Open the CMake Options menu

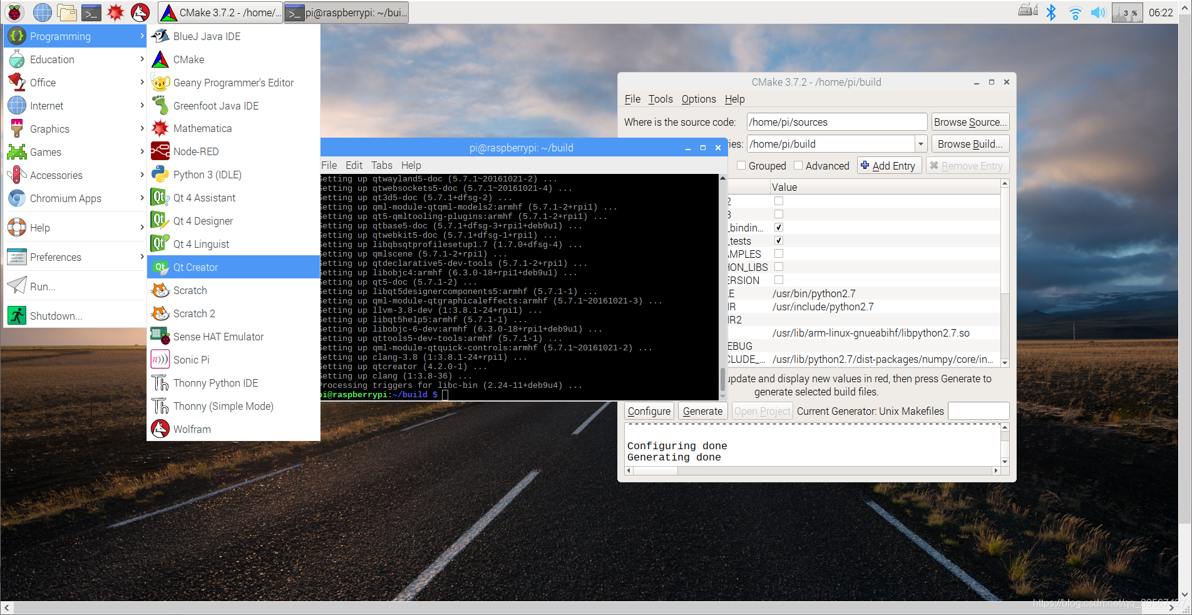[x=699, y=99]
